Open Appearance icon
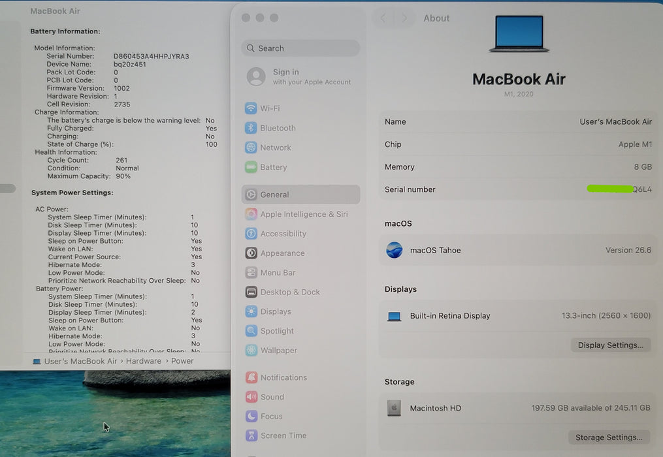663x457 pixels. (251, 253)
